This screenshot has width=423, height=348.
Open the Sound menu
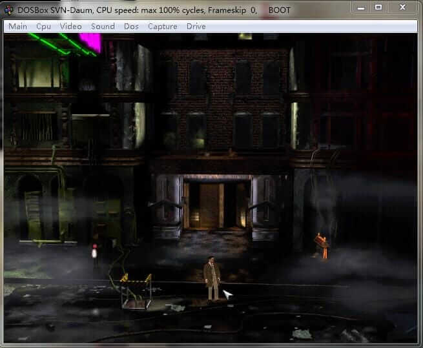(103, 26)
